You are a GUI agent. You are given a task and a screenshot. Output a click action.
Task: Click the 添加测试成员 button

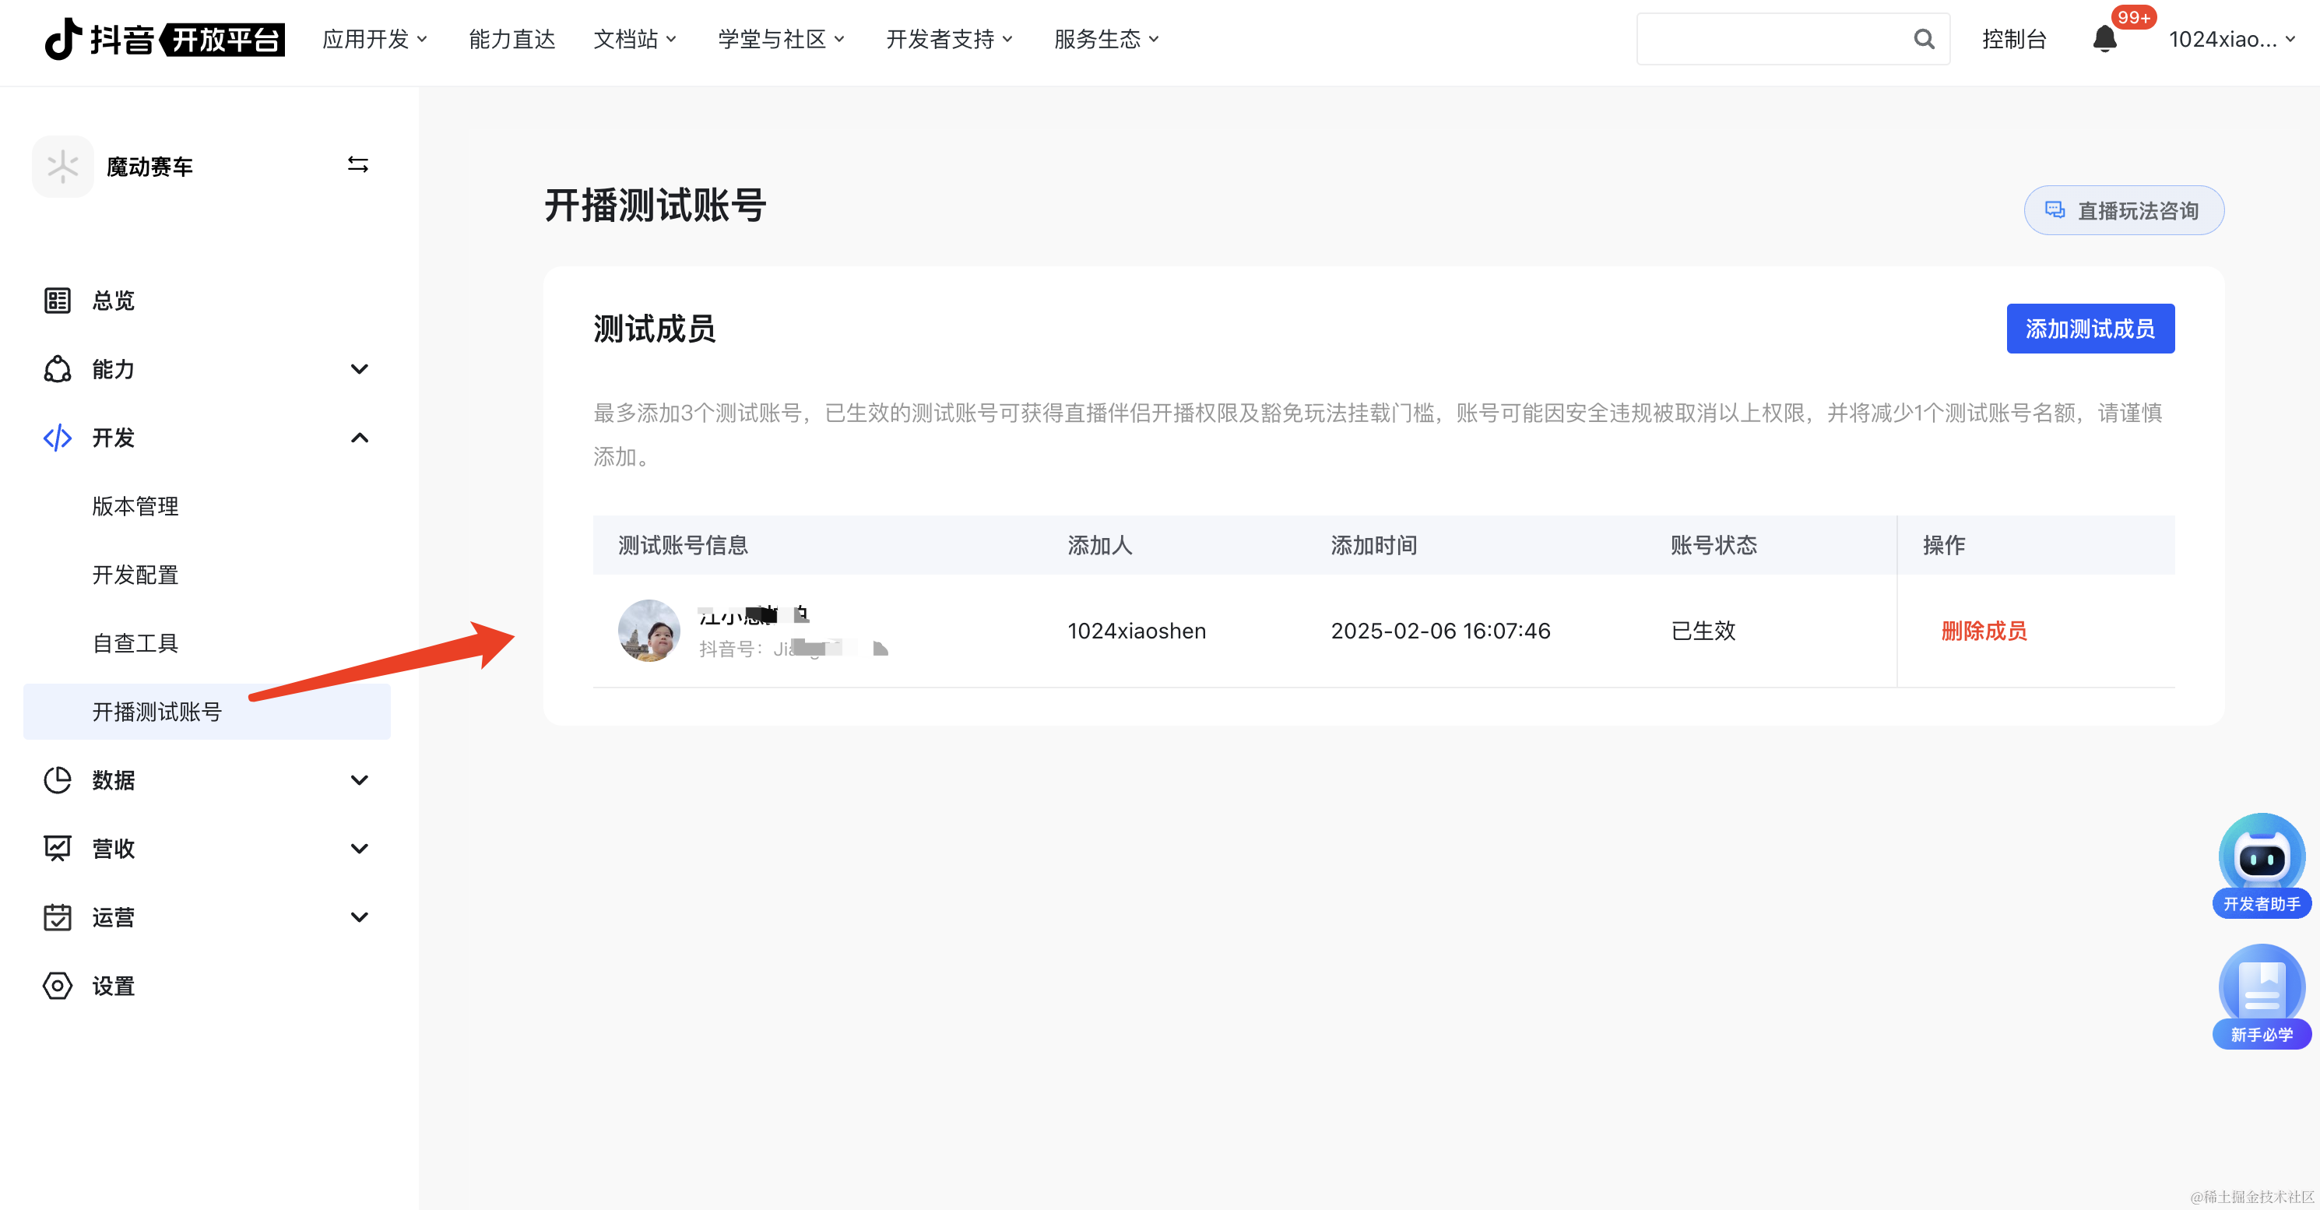pyautogui.click(x=2090, y=329)
